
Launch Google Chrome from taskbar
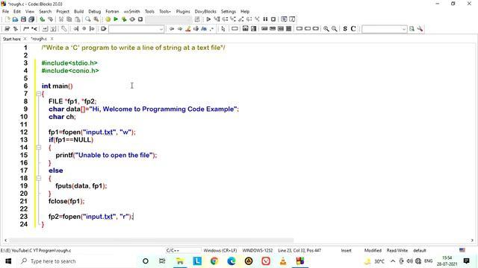pyautogui.click(x=214, y=261)
